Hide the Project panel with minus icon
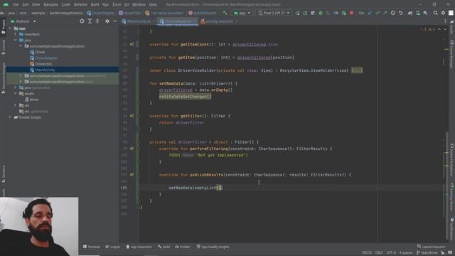This screenshot has width=455, height=256. pyautogui.click(x=115, y=21)
